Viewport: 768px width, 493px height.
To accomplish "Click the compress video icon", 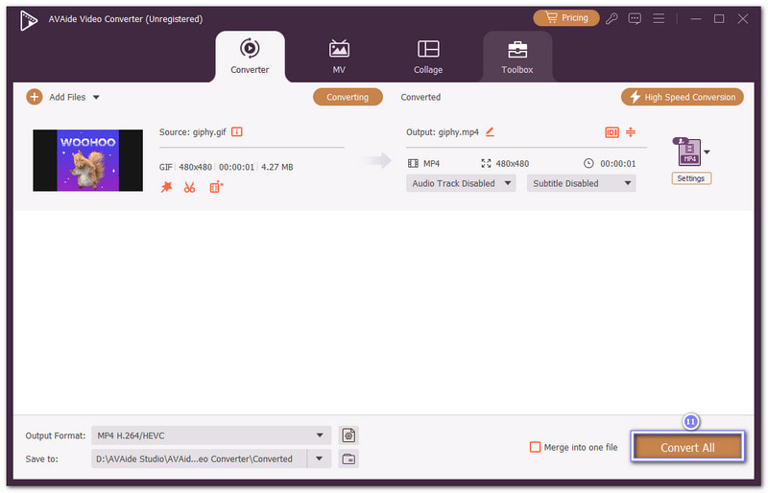I will (631, 131).
